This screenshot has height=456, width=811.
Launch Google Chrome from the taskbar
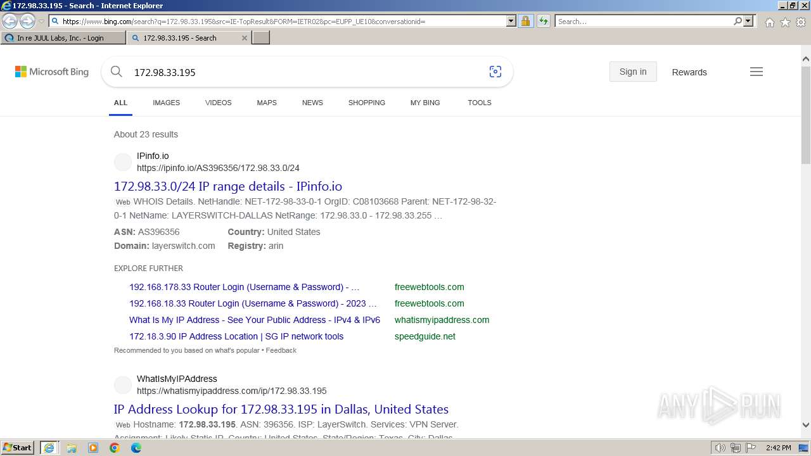(x=115, y=448)
